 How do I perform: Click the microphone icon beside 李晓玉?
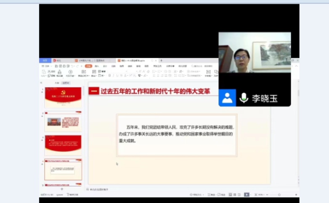(244, 98)
